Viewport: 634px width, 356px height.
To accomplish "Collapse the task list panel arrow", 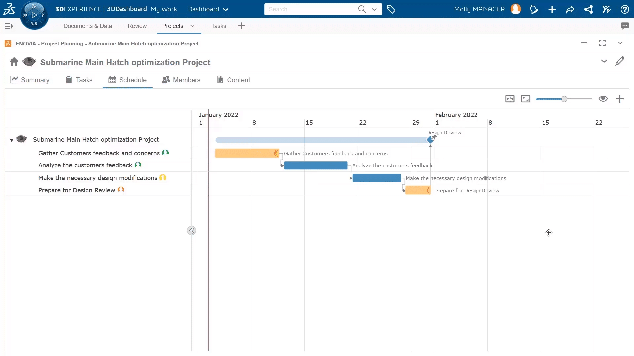I will tap(192, 231).
